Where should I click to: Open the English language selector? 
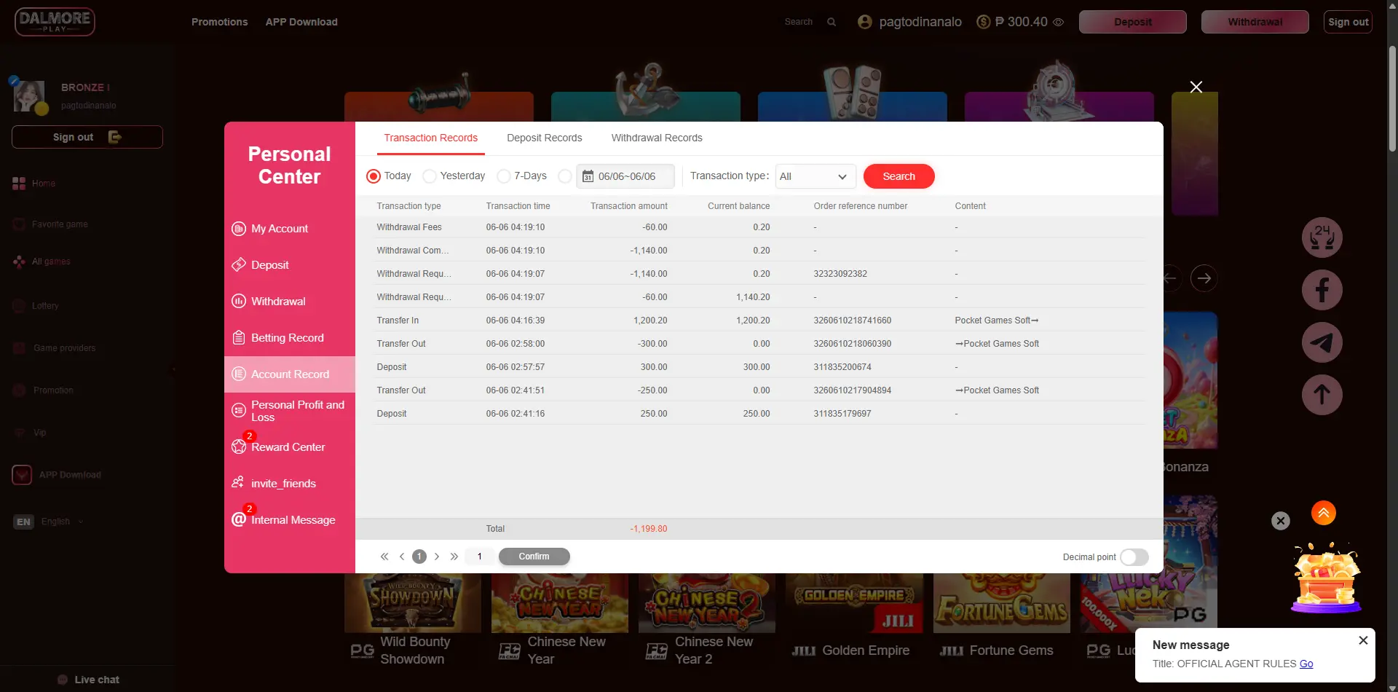(x=49, y=522)
